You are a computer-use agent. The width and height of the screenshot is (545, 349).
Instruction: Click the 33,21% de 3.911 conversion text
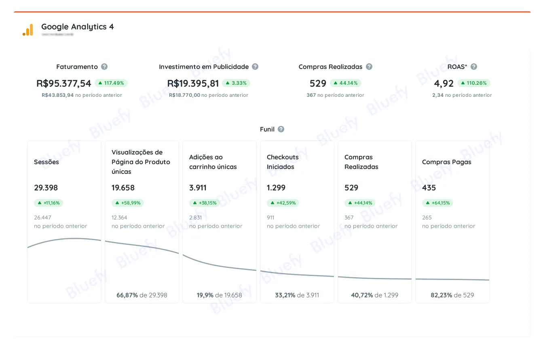pyautogui.click(x=297, y=295)
